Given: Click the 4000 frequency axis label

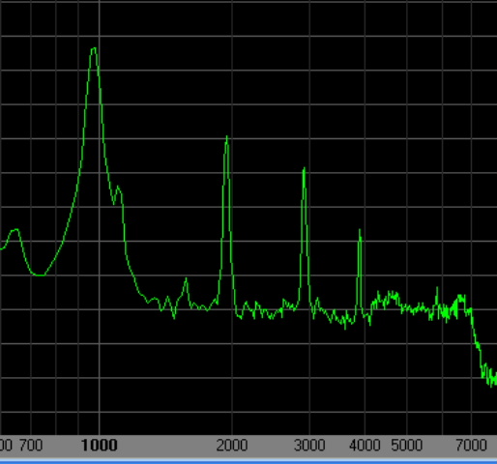Looking at the screenshot, I should (x=365, y=446).
